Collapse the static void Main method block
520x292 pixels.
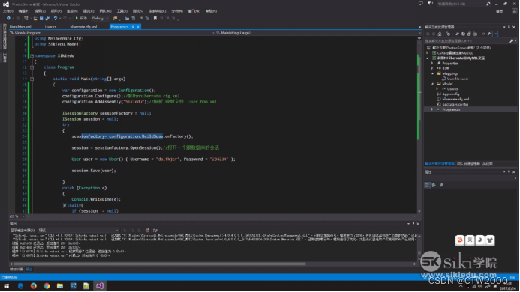[x=32, y=79]
